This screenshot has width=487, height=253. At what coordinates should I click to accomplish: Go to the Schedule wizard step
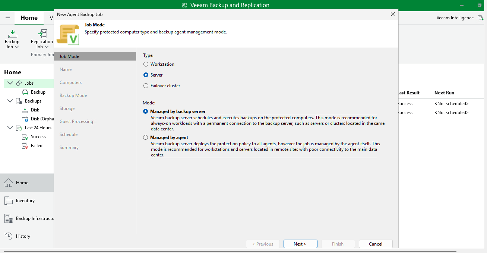tap(69, 134)
